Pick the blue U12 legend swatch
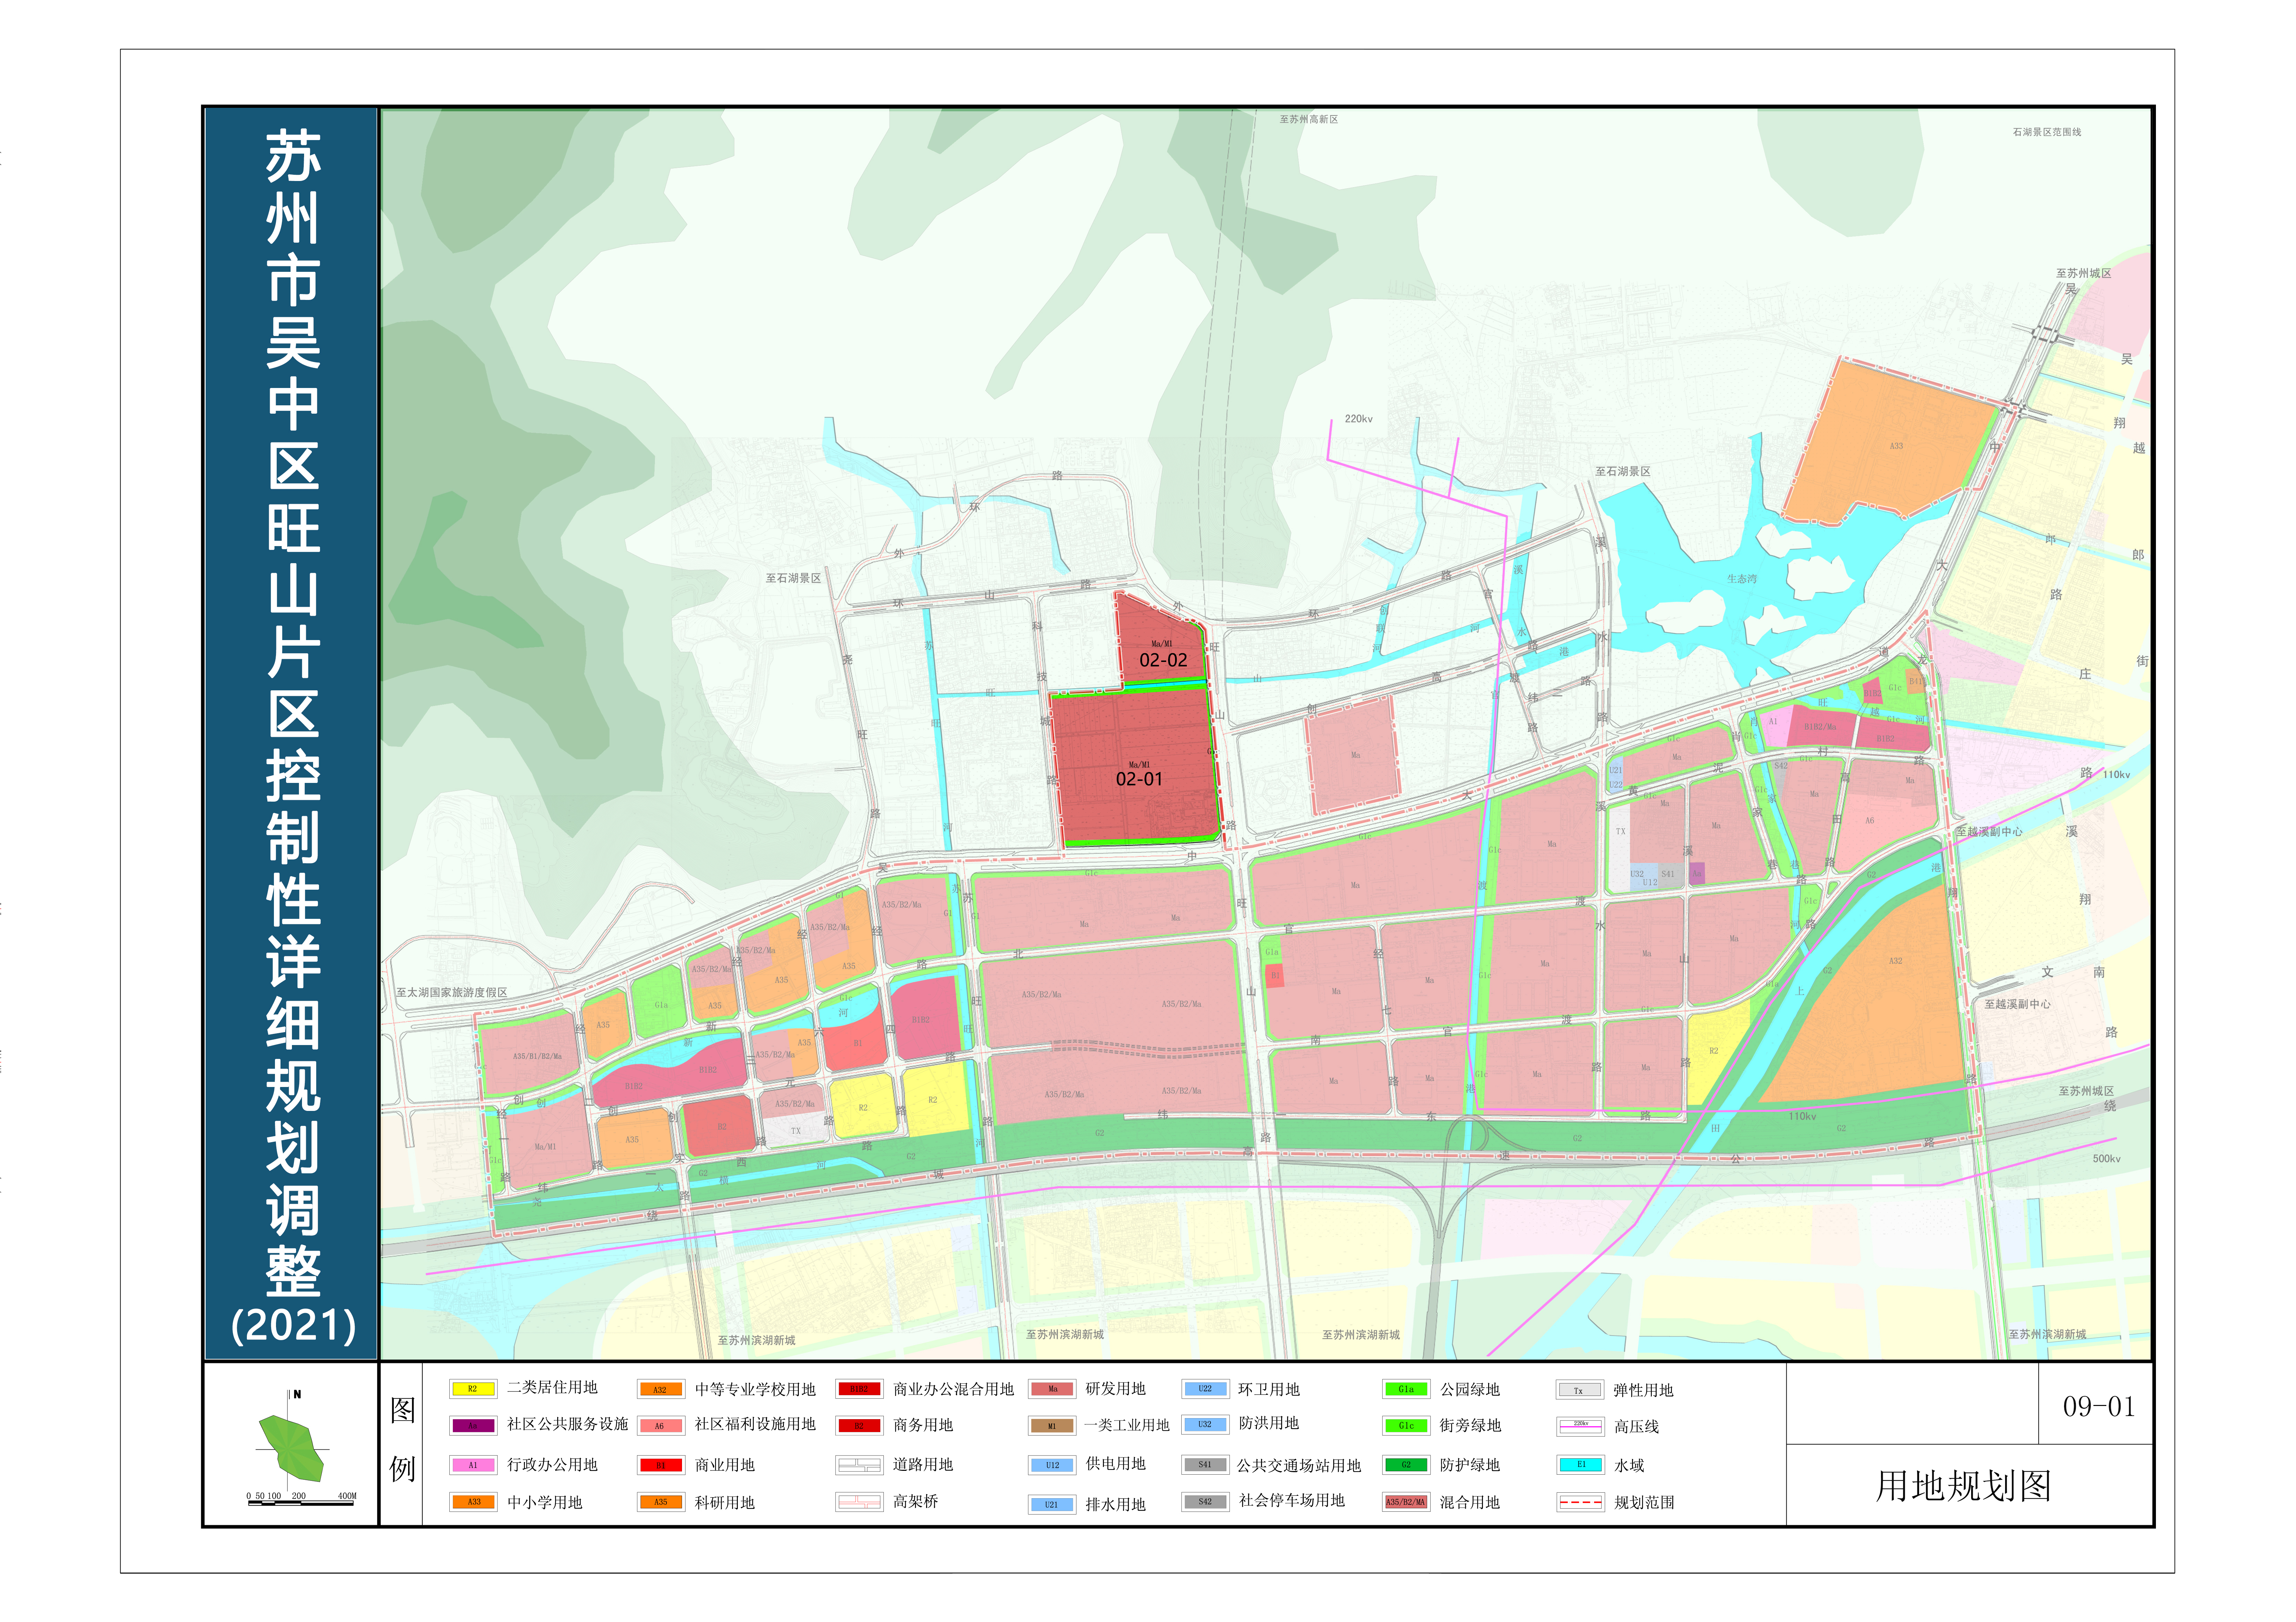This screenshot has height=1622, width=2296. (1052, 1465)
